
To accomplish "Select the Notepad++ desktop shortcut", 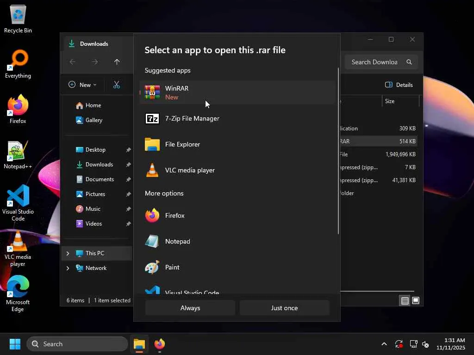I will pos(18,154).
